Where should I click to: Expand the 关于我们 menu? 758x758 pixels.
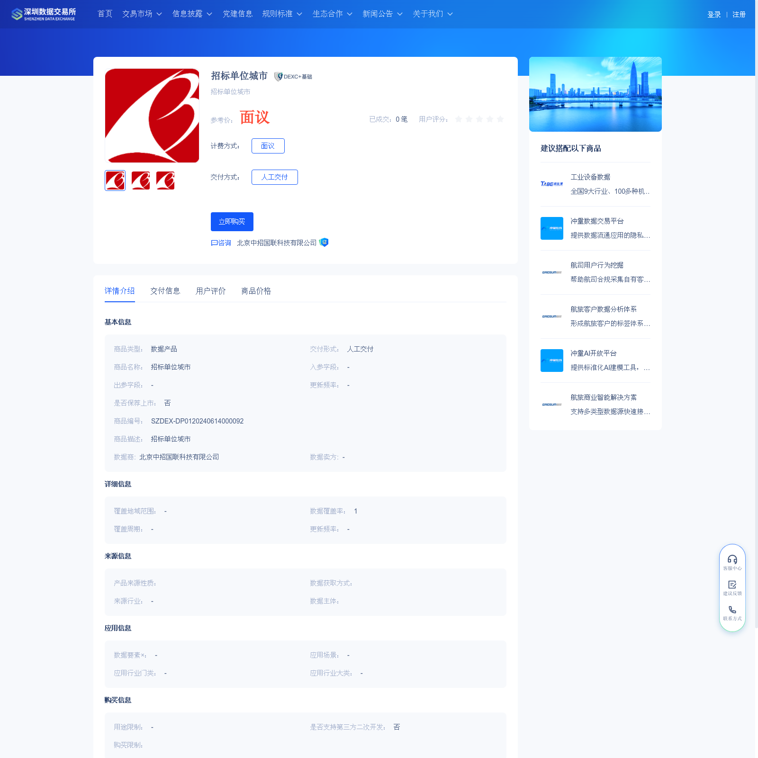point(433,14)
